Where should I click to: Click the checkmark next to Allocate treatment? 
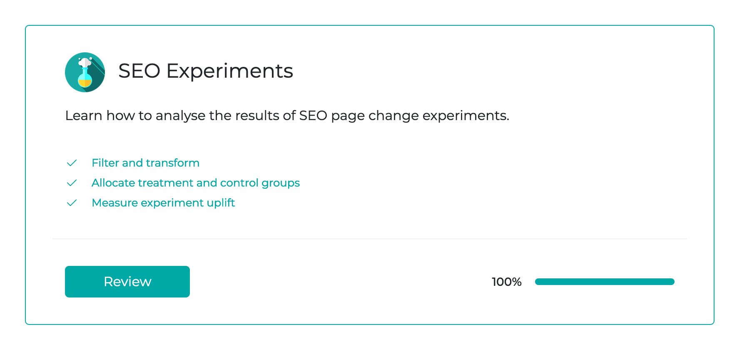(x=72, y=183)
